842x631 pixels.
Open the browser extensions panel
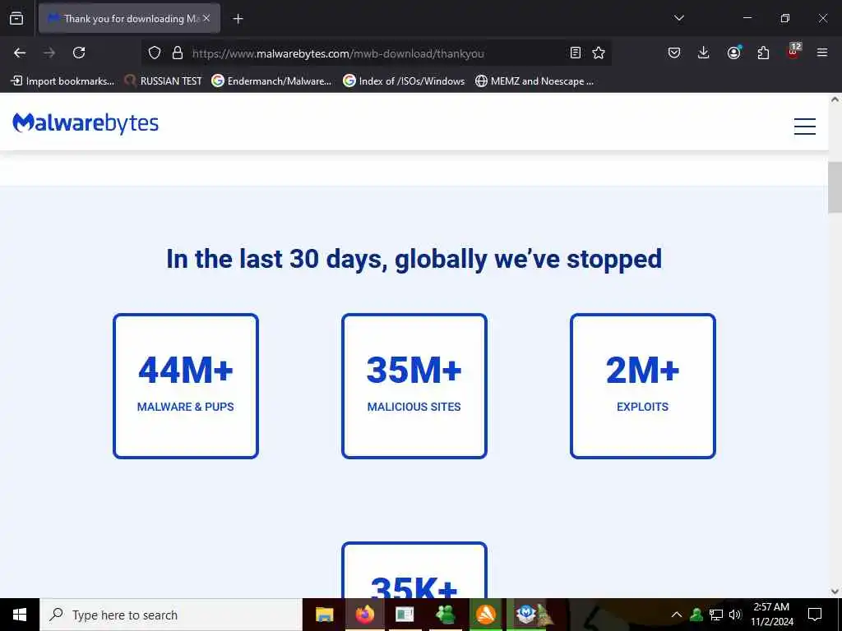pos(763,53)
